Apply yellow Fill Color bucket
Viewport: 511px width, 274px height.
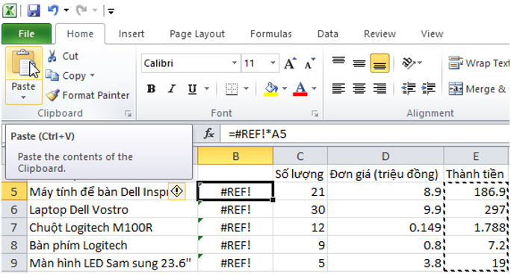click(x=271, y=89)
